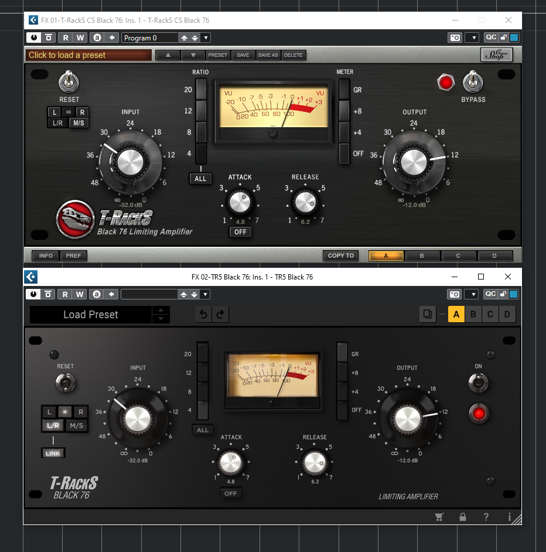Switch to setup C in CS Black 76
The width and height of the screenshot is (546, 552).
click(458, 256)
